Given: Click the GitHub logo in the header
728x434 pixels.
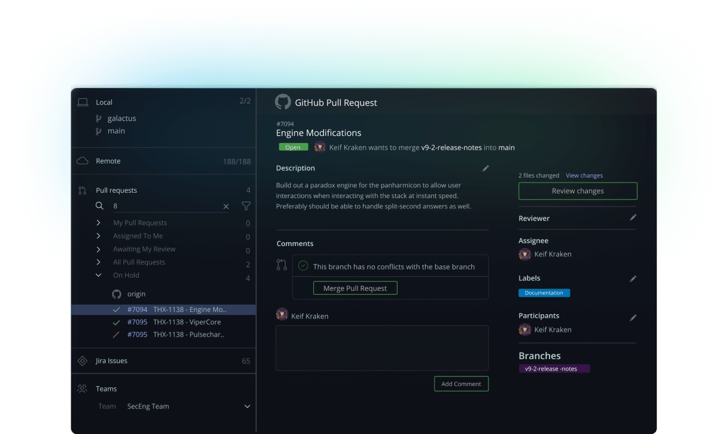Looking at the screenshot, I should 283,102.
